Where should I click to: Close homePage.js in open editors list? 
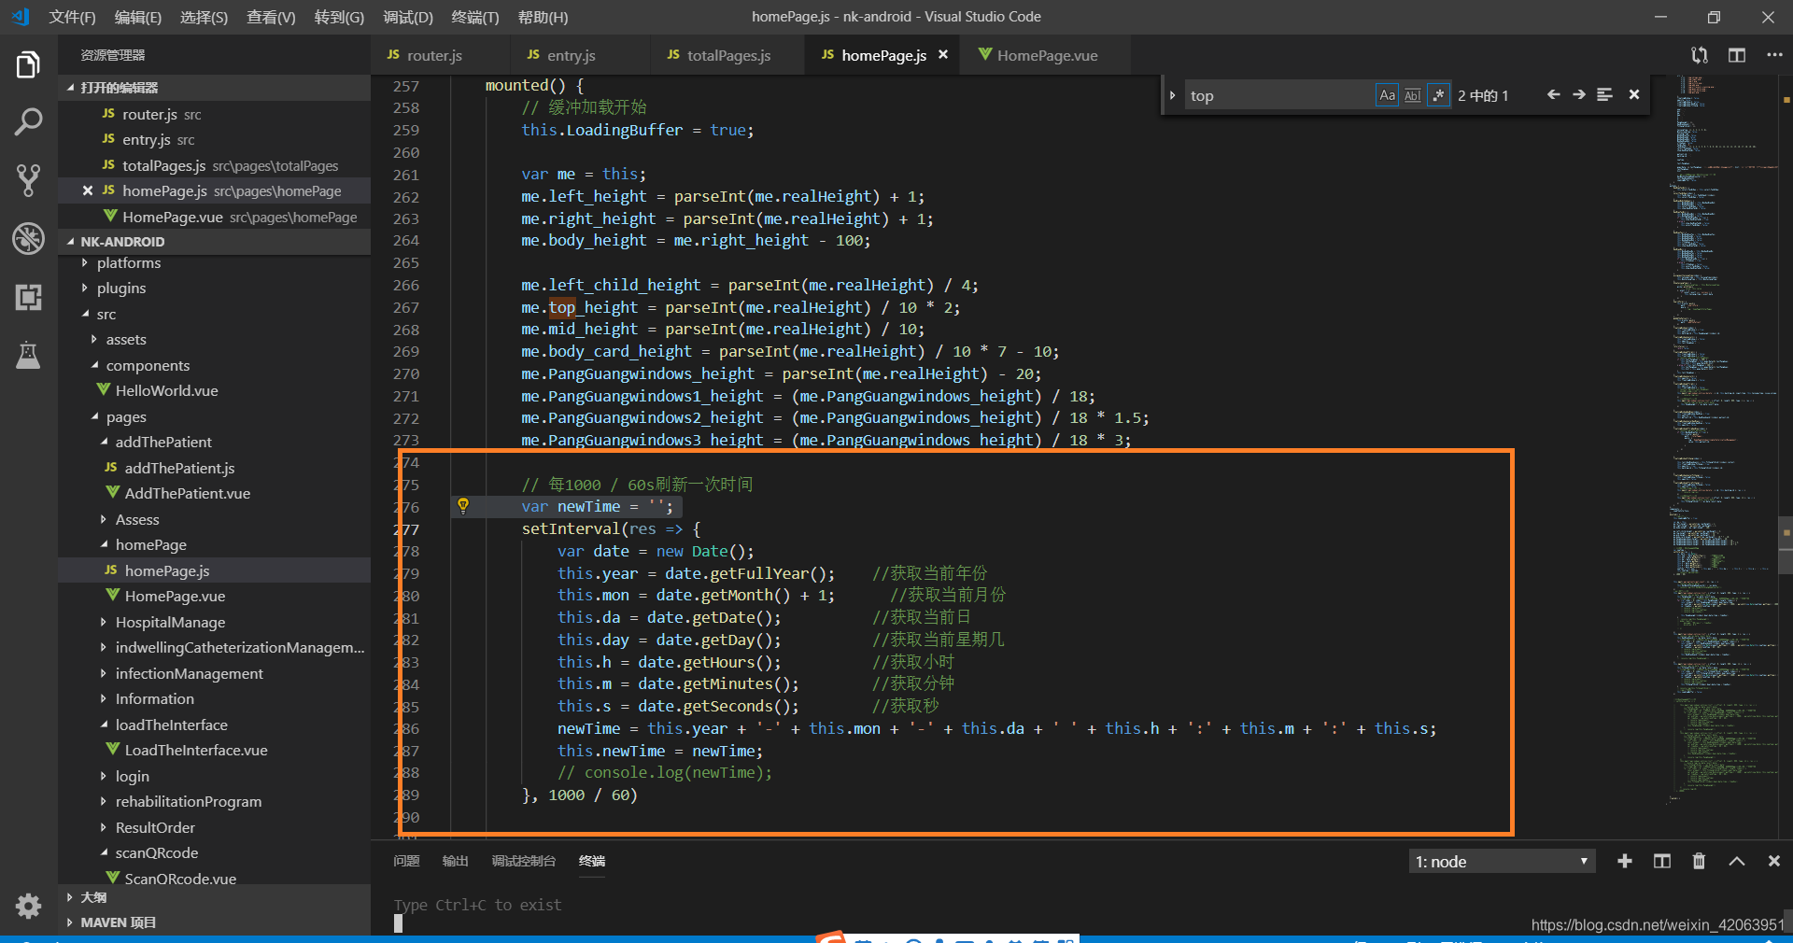87,190
